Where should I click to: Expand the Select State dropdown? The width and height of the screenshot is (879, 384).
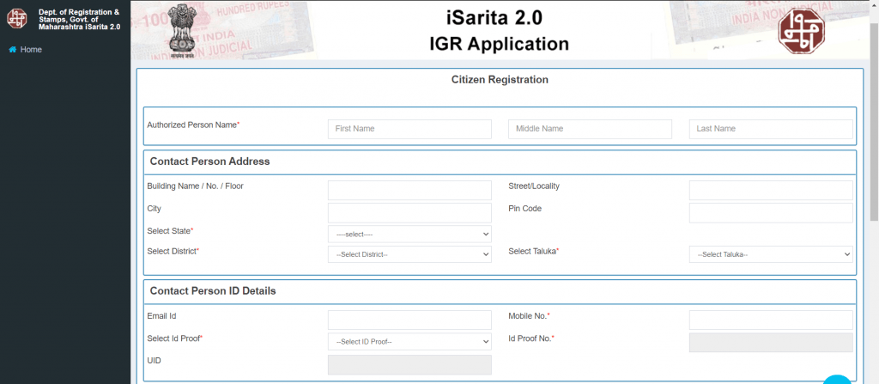pyautogui.click(x=409, y=234)
